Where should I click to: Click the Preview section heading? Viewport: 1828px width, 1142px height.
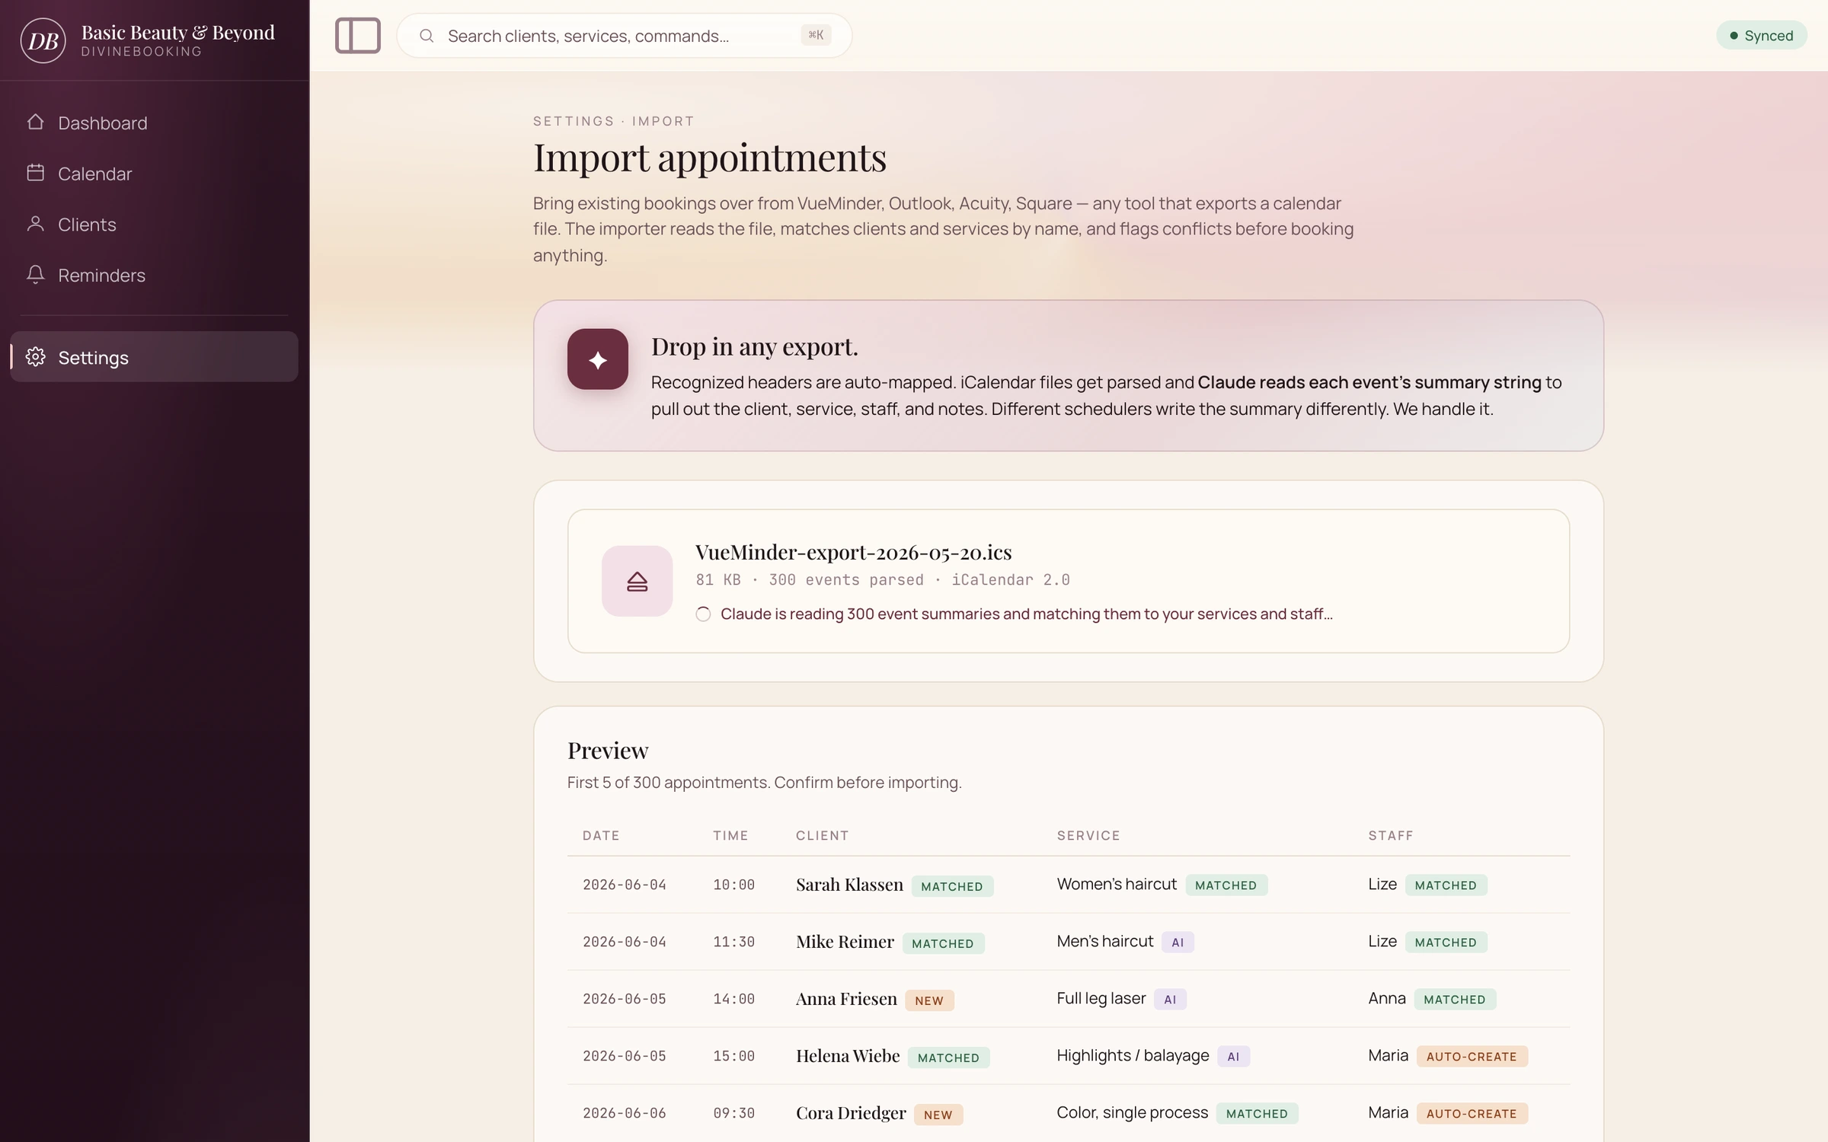coord(608,751)
